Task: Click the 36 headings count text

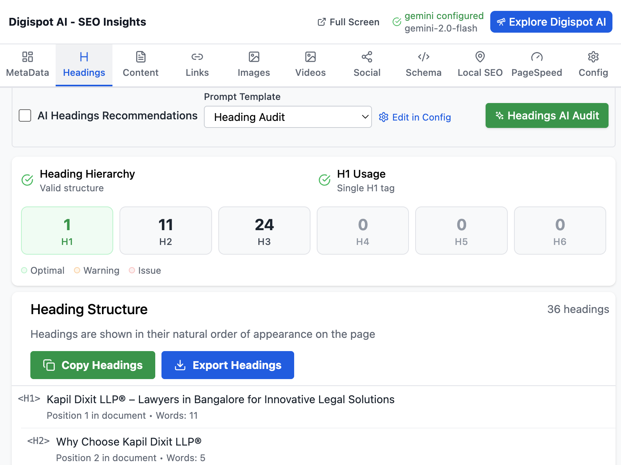Action: (578, 309)
